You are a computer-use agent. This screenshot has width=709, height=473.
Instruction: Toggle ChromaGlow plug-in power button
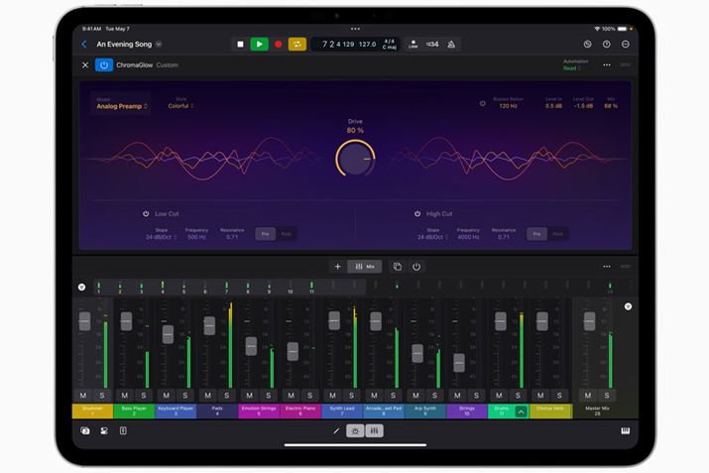(104, 64)
